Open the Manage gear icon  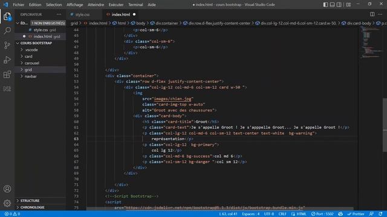7,203
